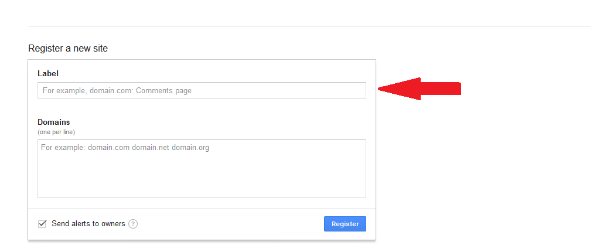The image size is (600, 252).
Task: Focus the Label text input field
Action: tap(202, 91)
